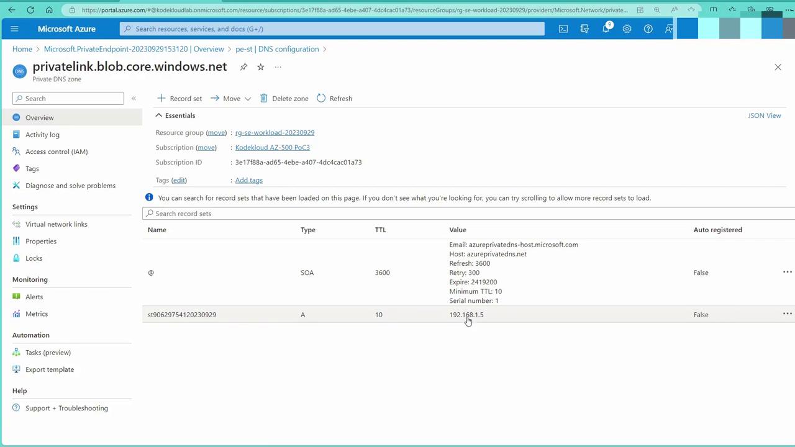Open the notifications bell showing 9
795x447 pixels.
point(606,28)
